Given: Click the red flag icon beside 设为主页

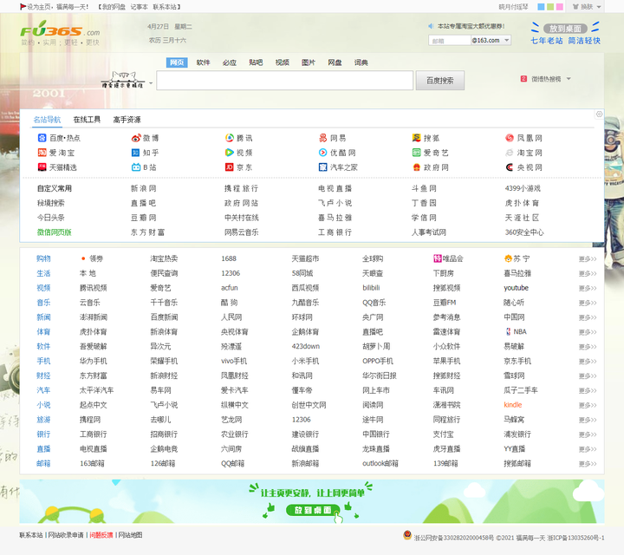Looking at the screenshot, I should 23,6.
